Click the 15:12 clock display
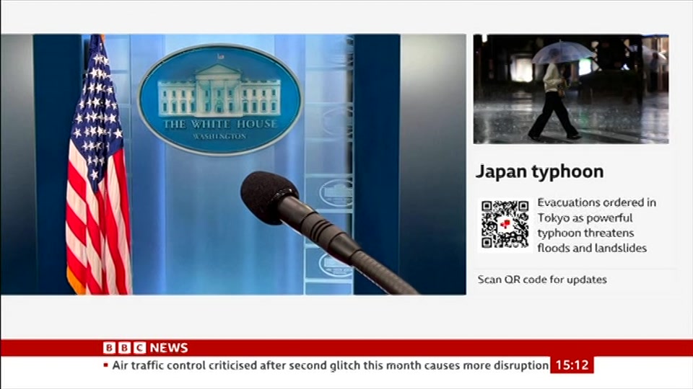Viewport: 693px width, 389px height. (x=572, y=365)
